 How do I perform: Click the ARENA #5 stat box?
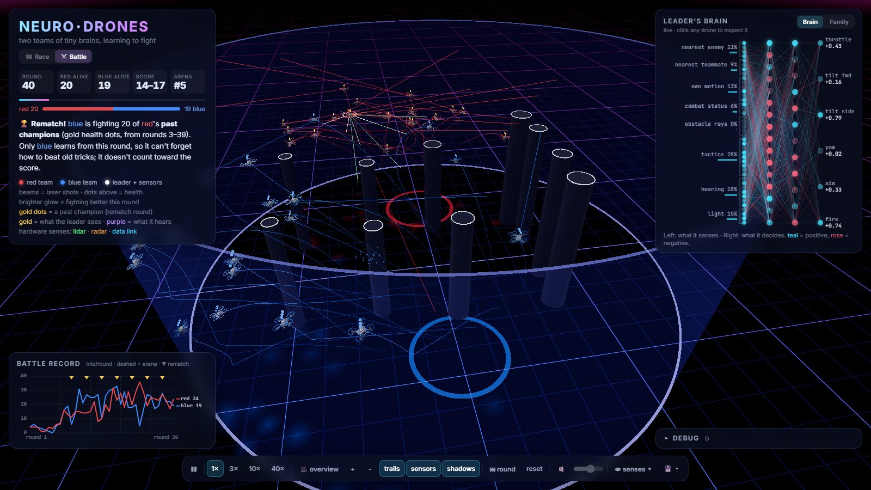point(188,82)
